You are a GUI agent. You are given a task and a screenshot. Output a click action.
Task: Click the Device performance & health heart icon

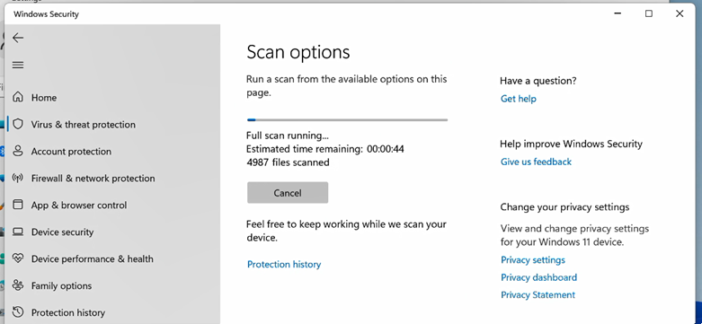[x=18, y=258]
